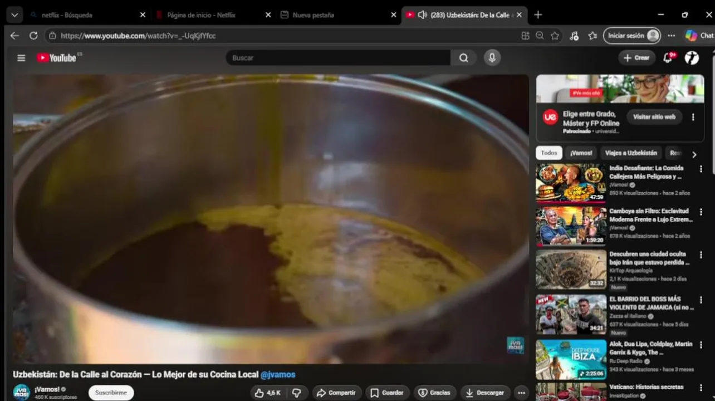Like the video with thumbs up

[x=267, y=393]
